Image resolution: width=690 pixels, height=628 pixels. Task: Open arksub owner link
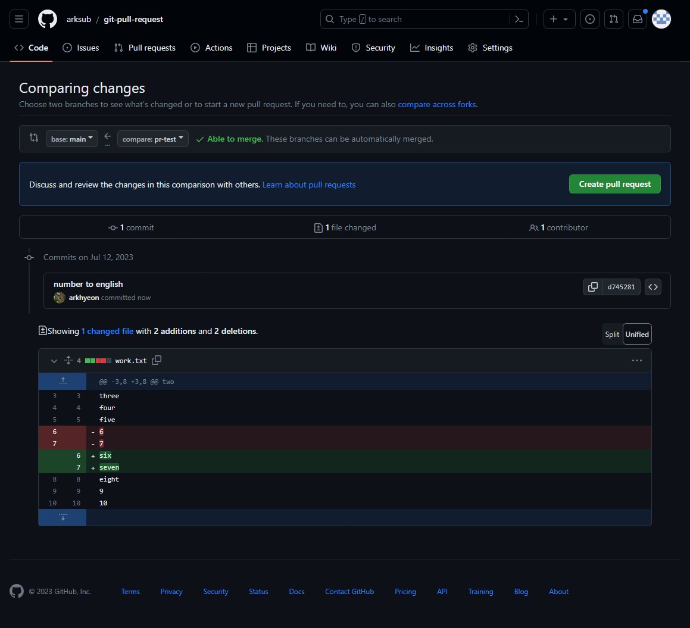click(x=79, y=19)
